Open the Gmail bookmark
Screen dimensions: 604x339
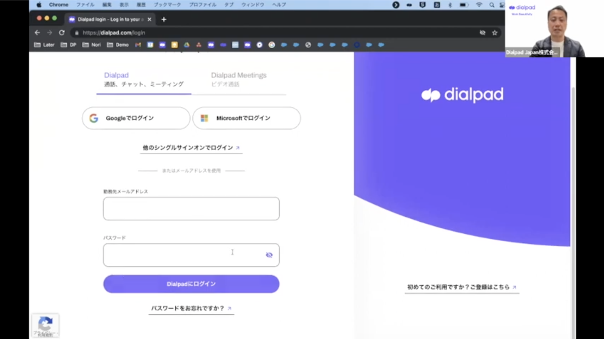138,45
